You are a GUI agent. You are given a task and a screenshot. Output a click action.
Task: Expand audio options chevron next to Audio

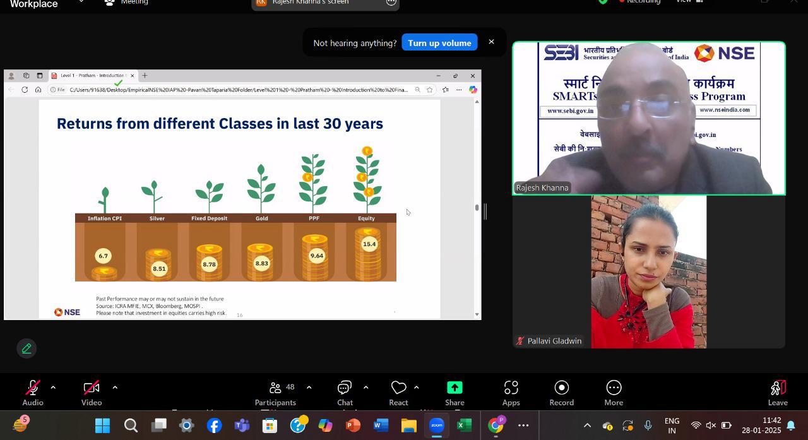point(53,388)
